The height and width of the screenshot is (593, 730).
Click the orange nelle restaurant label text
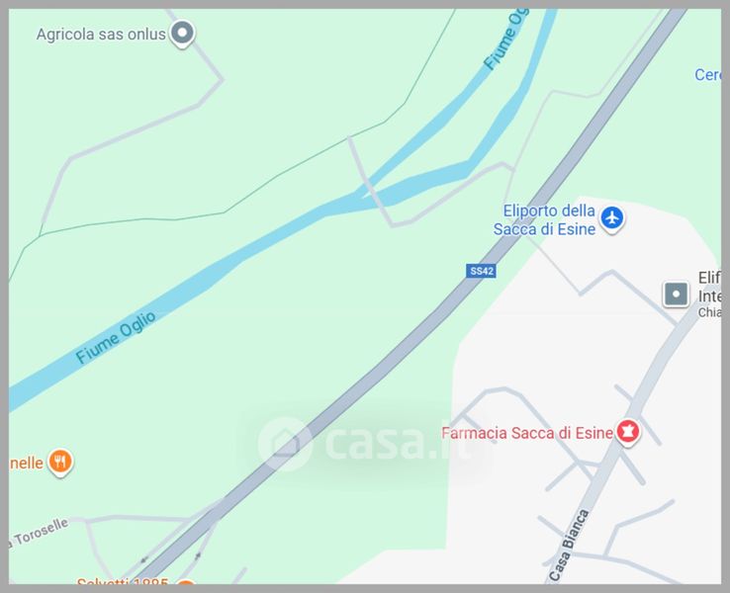click(26, 463)
